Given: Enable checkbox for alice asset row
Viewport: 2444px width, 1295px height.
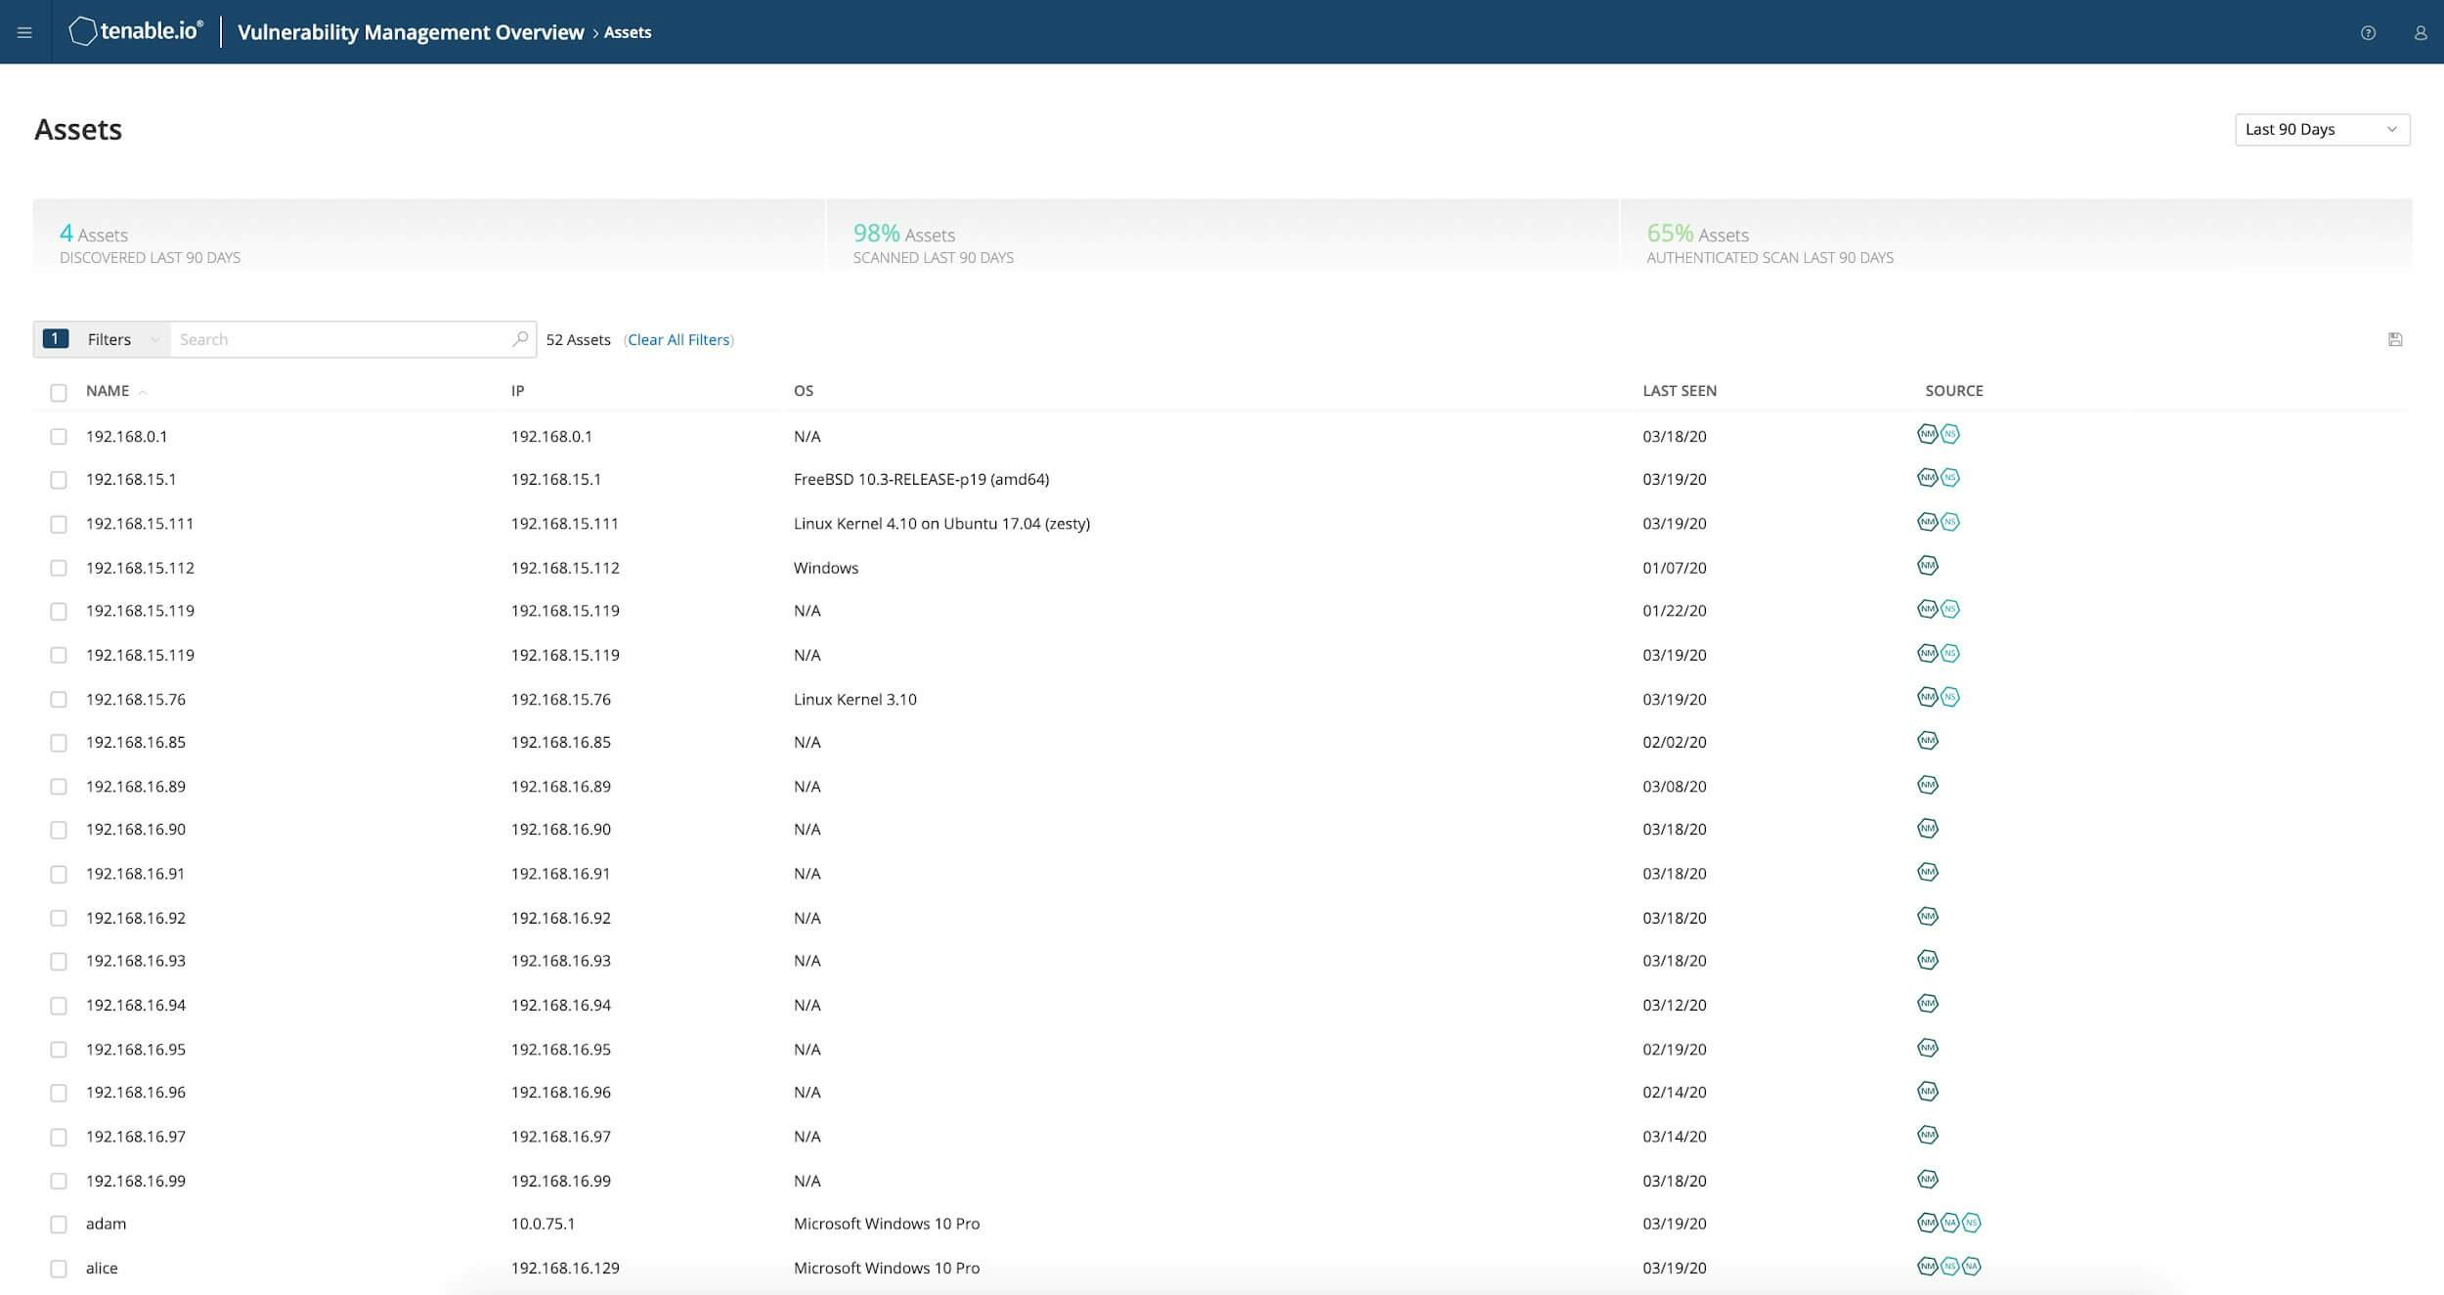Looking at the screenshot, I should pyautogui.click(x=55, y=1268).
